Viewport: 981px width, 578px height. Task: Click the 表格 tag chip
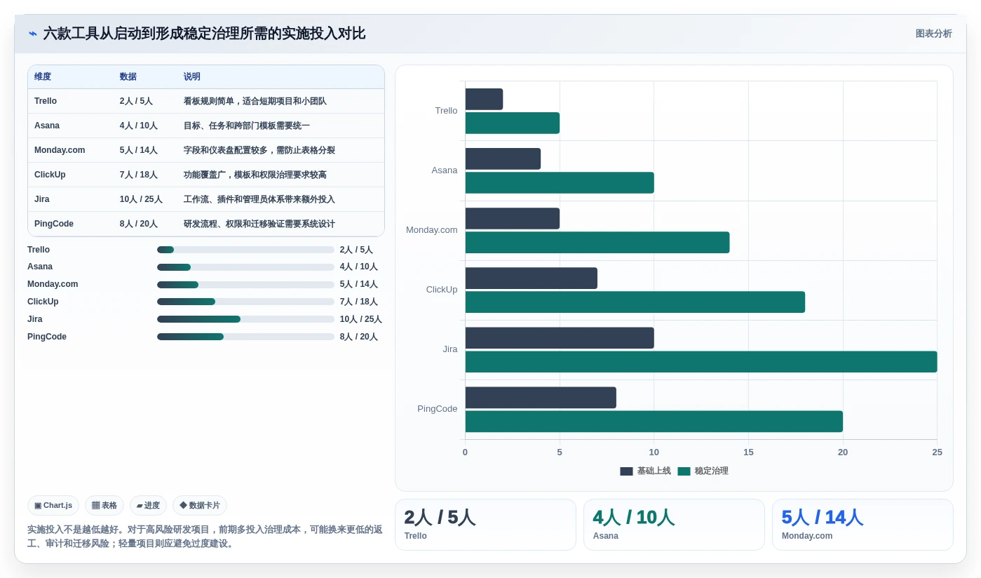(104, 505)
